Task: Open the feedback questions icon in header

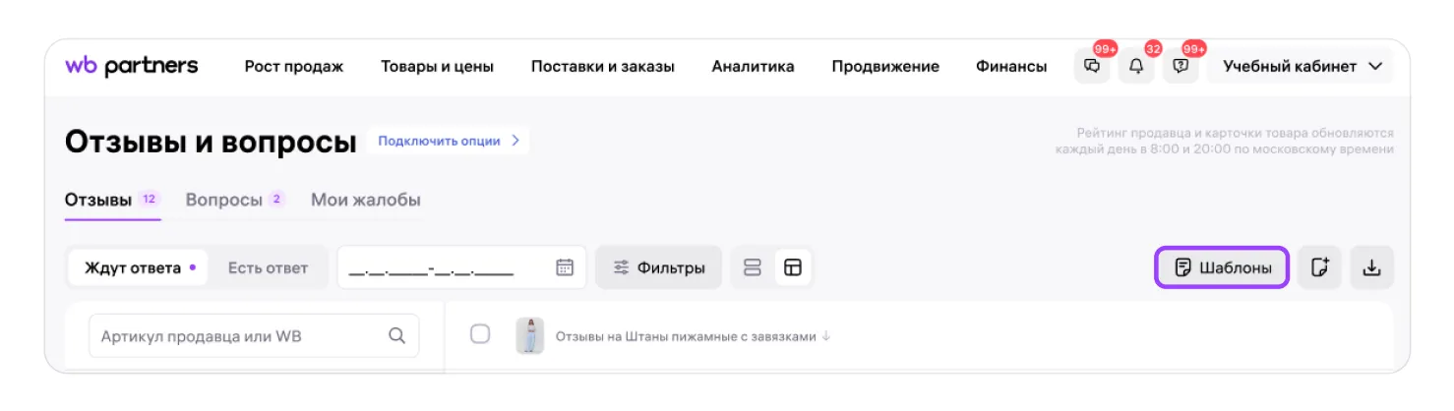Action: (1181, 67)
